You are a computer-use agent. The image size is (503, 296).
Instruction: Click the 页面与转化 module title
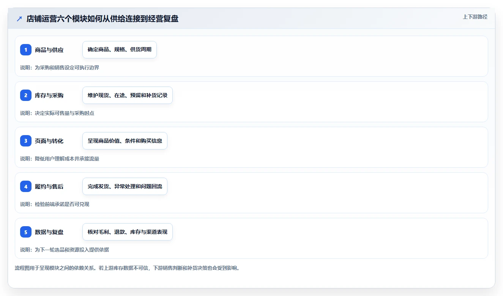click(x=49, y=141)
